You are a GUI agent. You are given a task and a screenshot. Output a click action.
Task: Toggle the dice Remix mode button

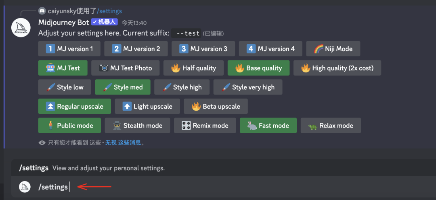(205, 126)
